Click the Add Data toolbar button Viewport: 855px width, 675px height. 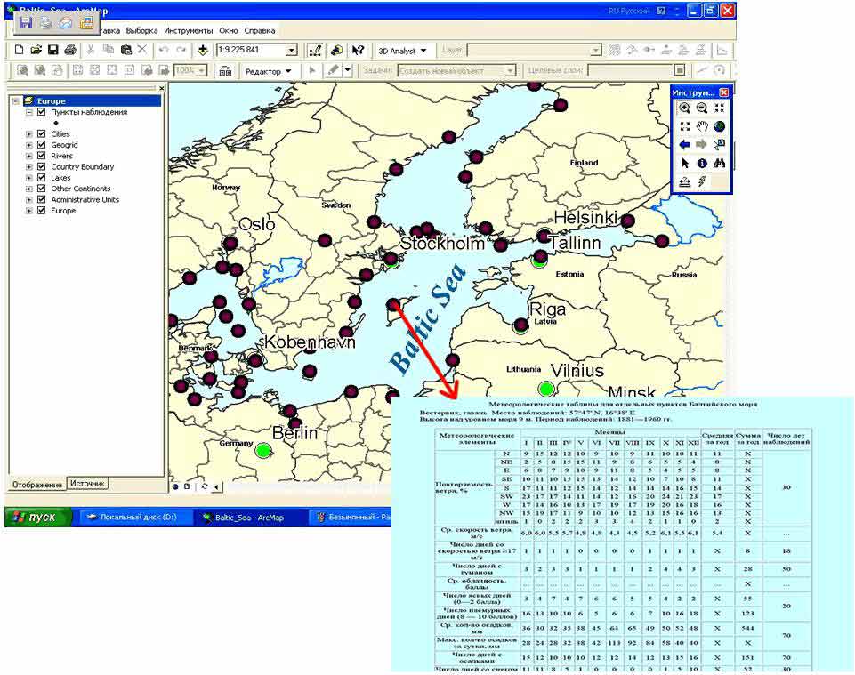tap(203, 51)
